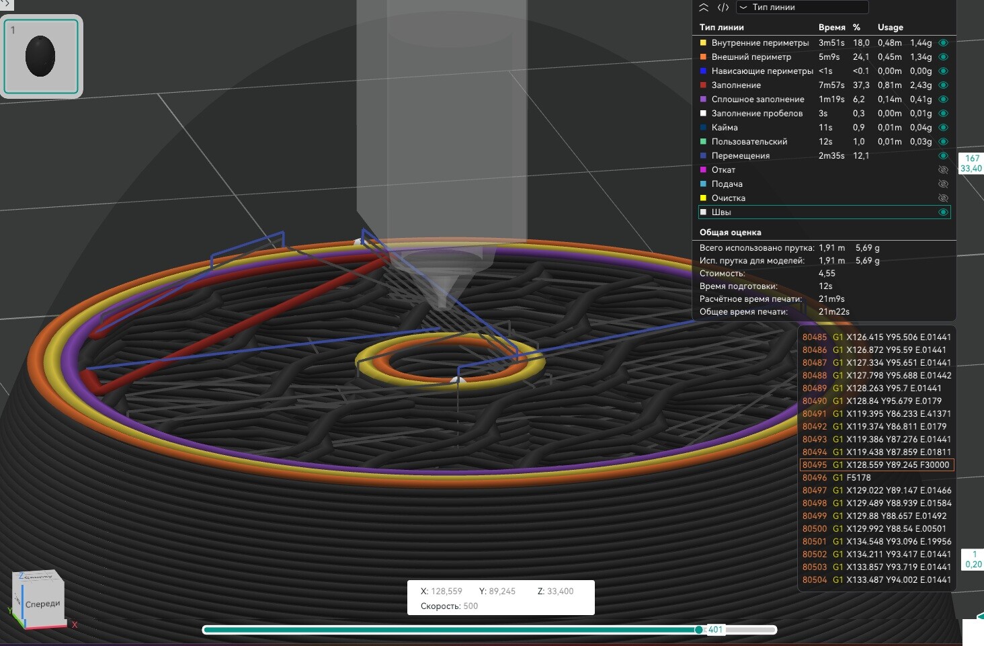The image size is (984, 646).
Task: Hide 'Перемещения' travel moves eye icon
Action: click(943, 156)
